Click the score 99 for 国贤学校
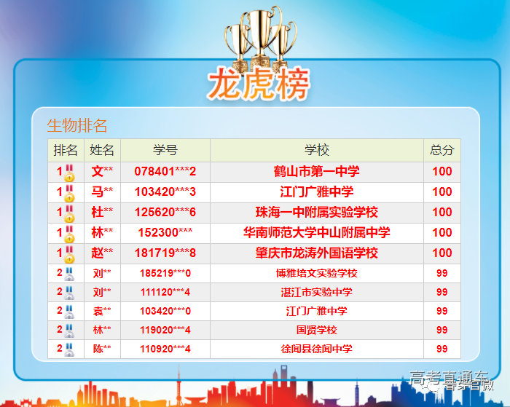Screen dimensions: 510x407 pyautogui.click(x=442, y=331)
